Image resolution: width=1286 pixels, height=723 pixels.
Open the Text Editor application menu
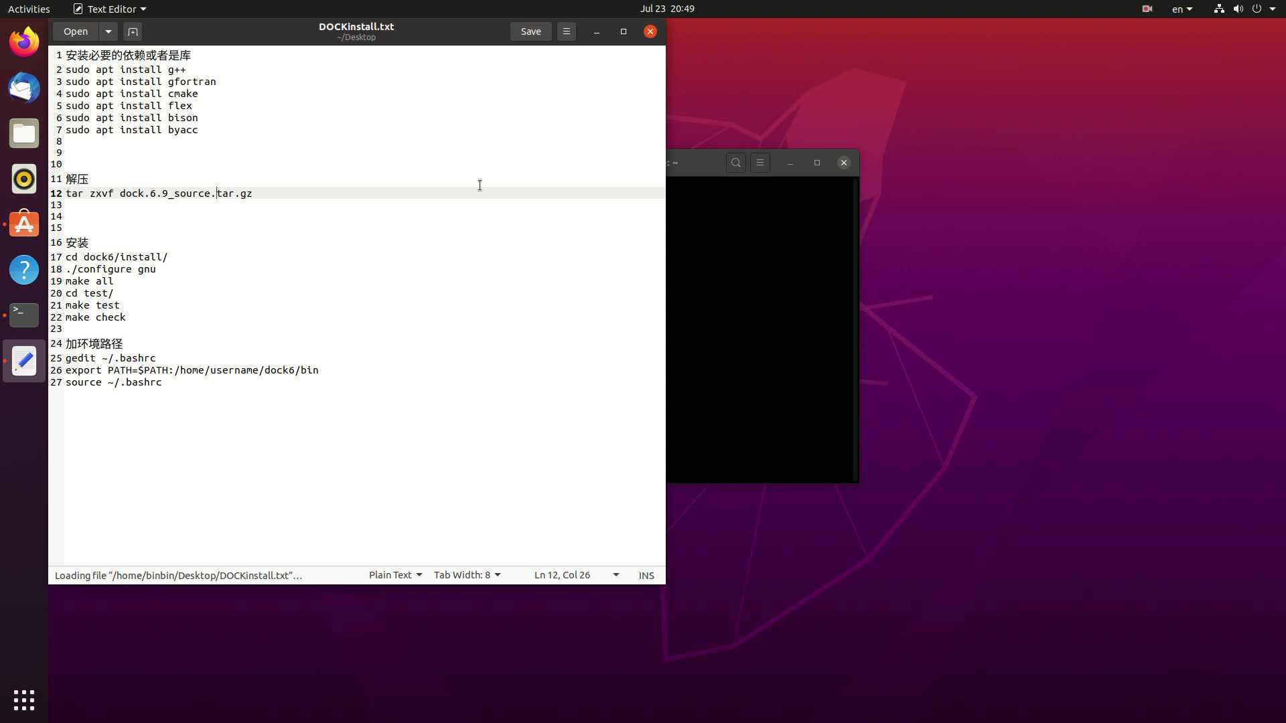click(108, 8)
